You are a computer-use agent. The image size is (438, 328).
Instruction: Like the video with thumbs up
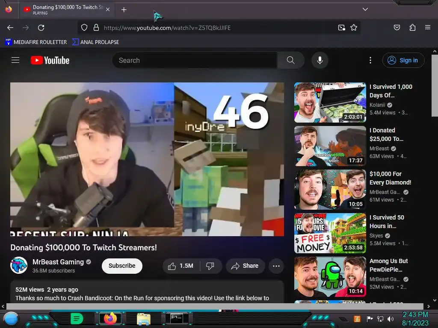pyautogui.click(x=181, y=266)
